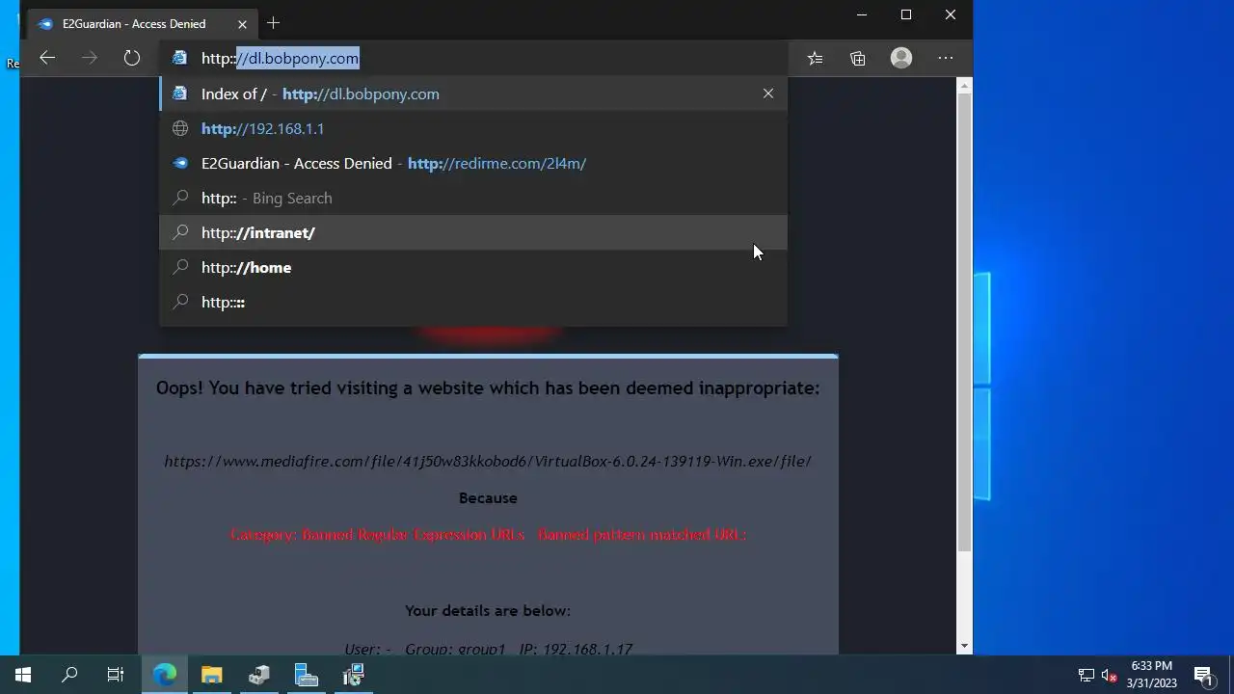The height and width of the screenshot is (694, 1234).
Task: Open a new tab with plus icon
Action: tap(274, 23)
